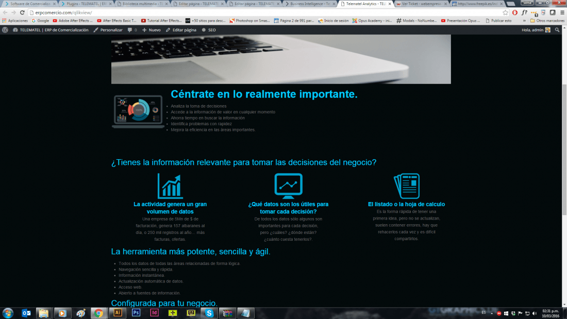Open the Otros marcadores folder
This screenshot has height=319, width=567.
click(547, 21)
